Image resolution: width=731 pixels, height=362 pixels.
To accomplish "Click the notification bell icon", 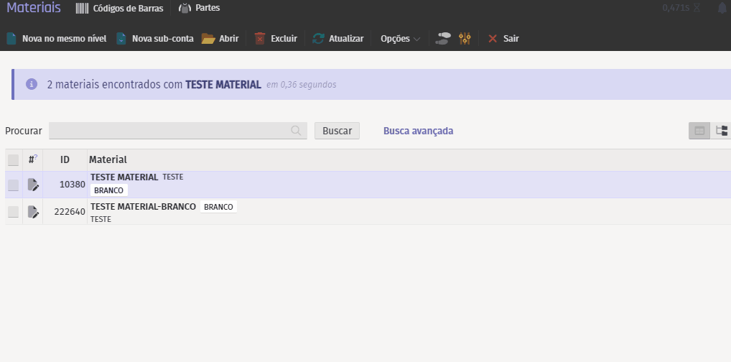I will point(722,8).
